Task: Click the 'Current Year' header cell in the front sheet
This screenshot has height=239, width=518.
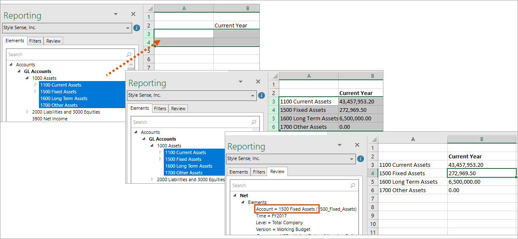Action: point(482,156)
